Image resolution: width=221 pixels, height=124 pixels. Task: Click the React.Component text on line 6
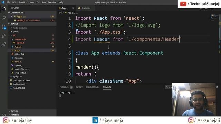[143, 53]
